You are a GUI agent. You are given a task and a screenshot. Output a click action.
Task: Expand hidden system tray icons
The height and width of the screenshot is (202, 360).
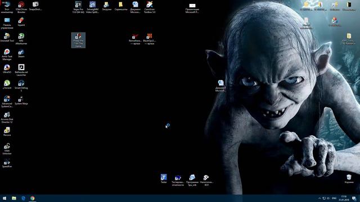[319, 198]
